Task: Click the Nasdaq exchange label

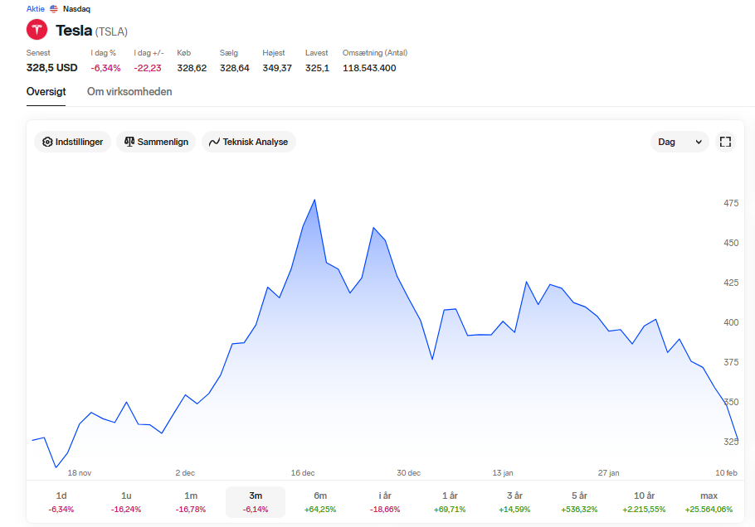Action: [76, 8]
